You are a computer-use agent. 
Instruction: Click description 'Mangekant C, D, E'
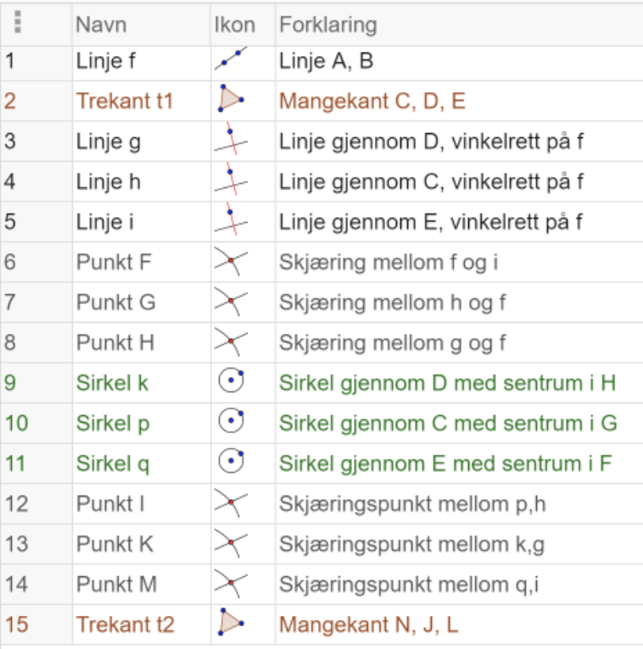tap(372, 102)
